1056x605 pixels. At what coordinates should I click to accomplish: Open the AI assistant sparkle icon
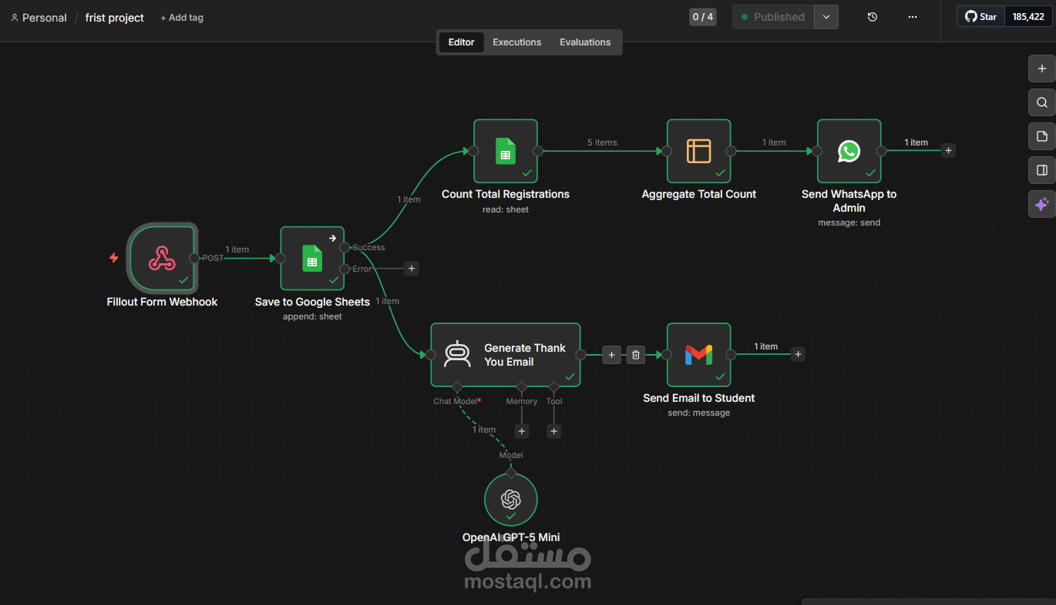coord(1041,205)
